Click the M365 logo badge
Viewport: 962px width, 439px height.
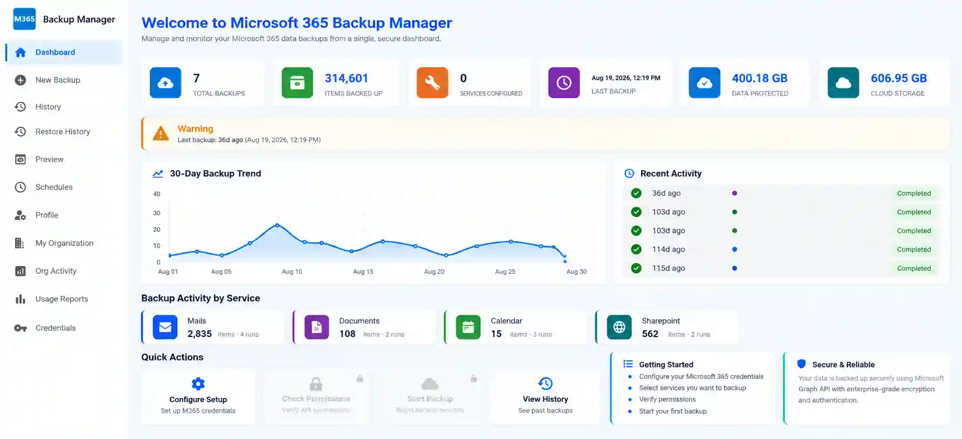click(24, 19)
